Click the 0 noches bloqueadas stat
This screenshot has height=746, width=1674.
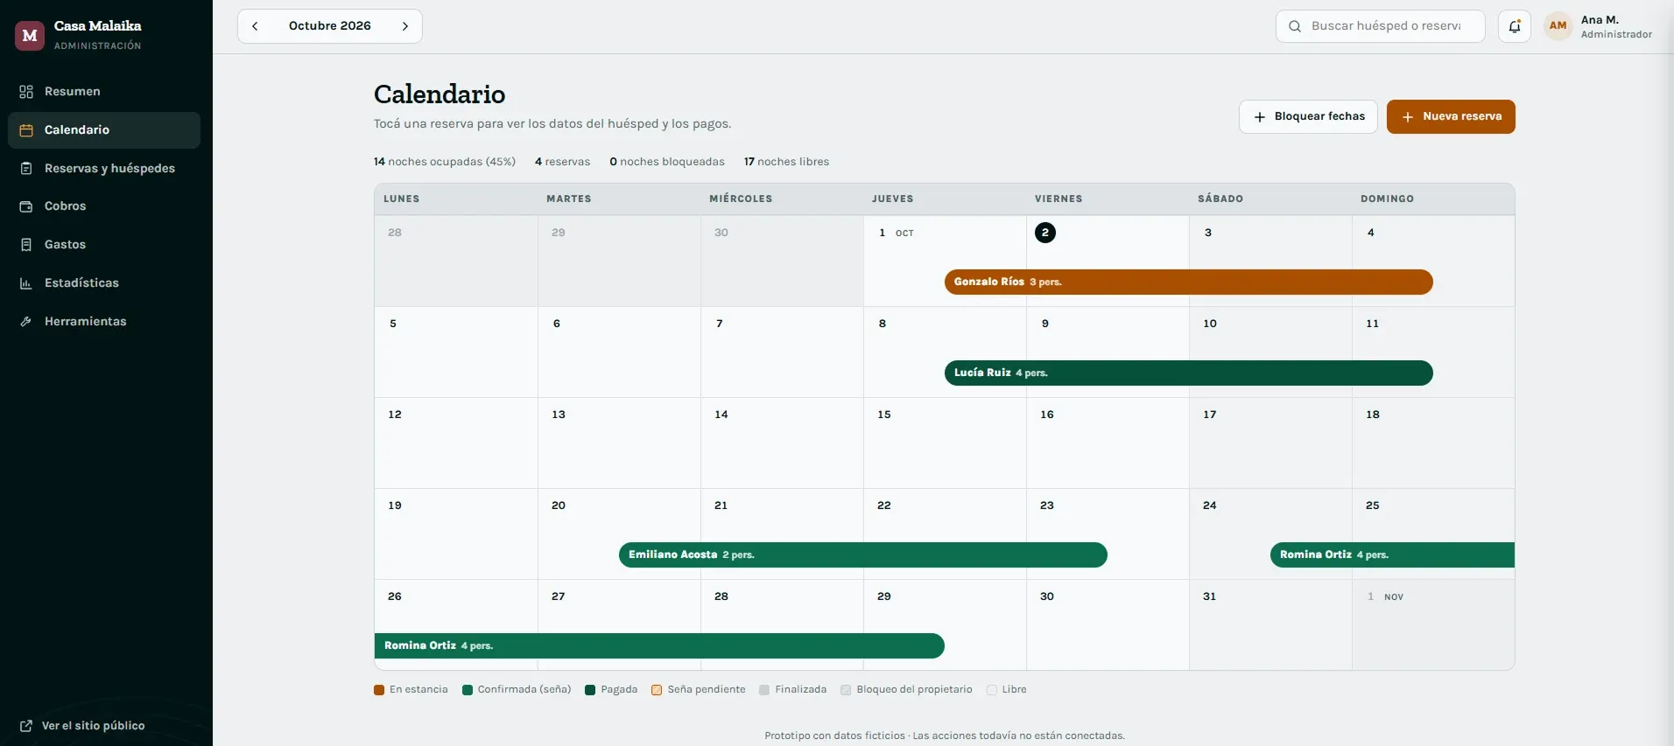click(x=667, y=162)
